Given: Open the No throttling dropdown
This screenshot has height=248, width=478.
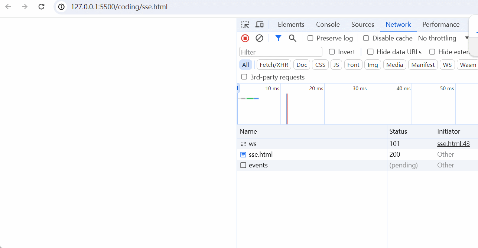Looking at the screenshot, I should [x=443, y=38].
